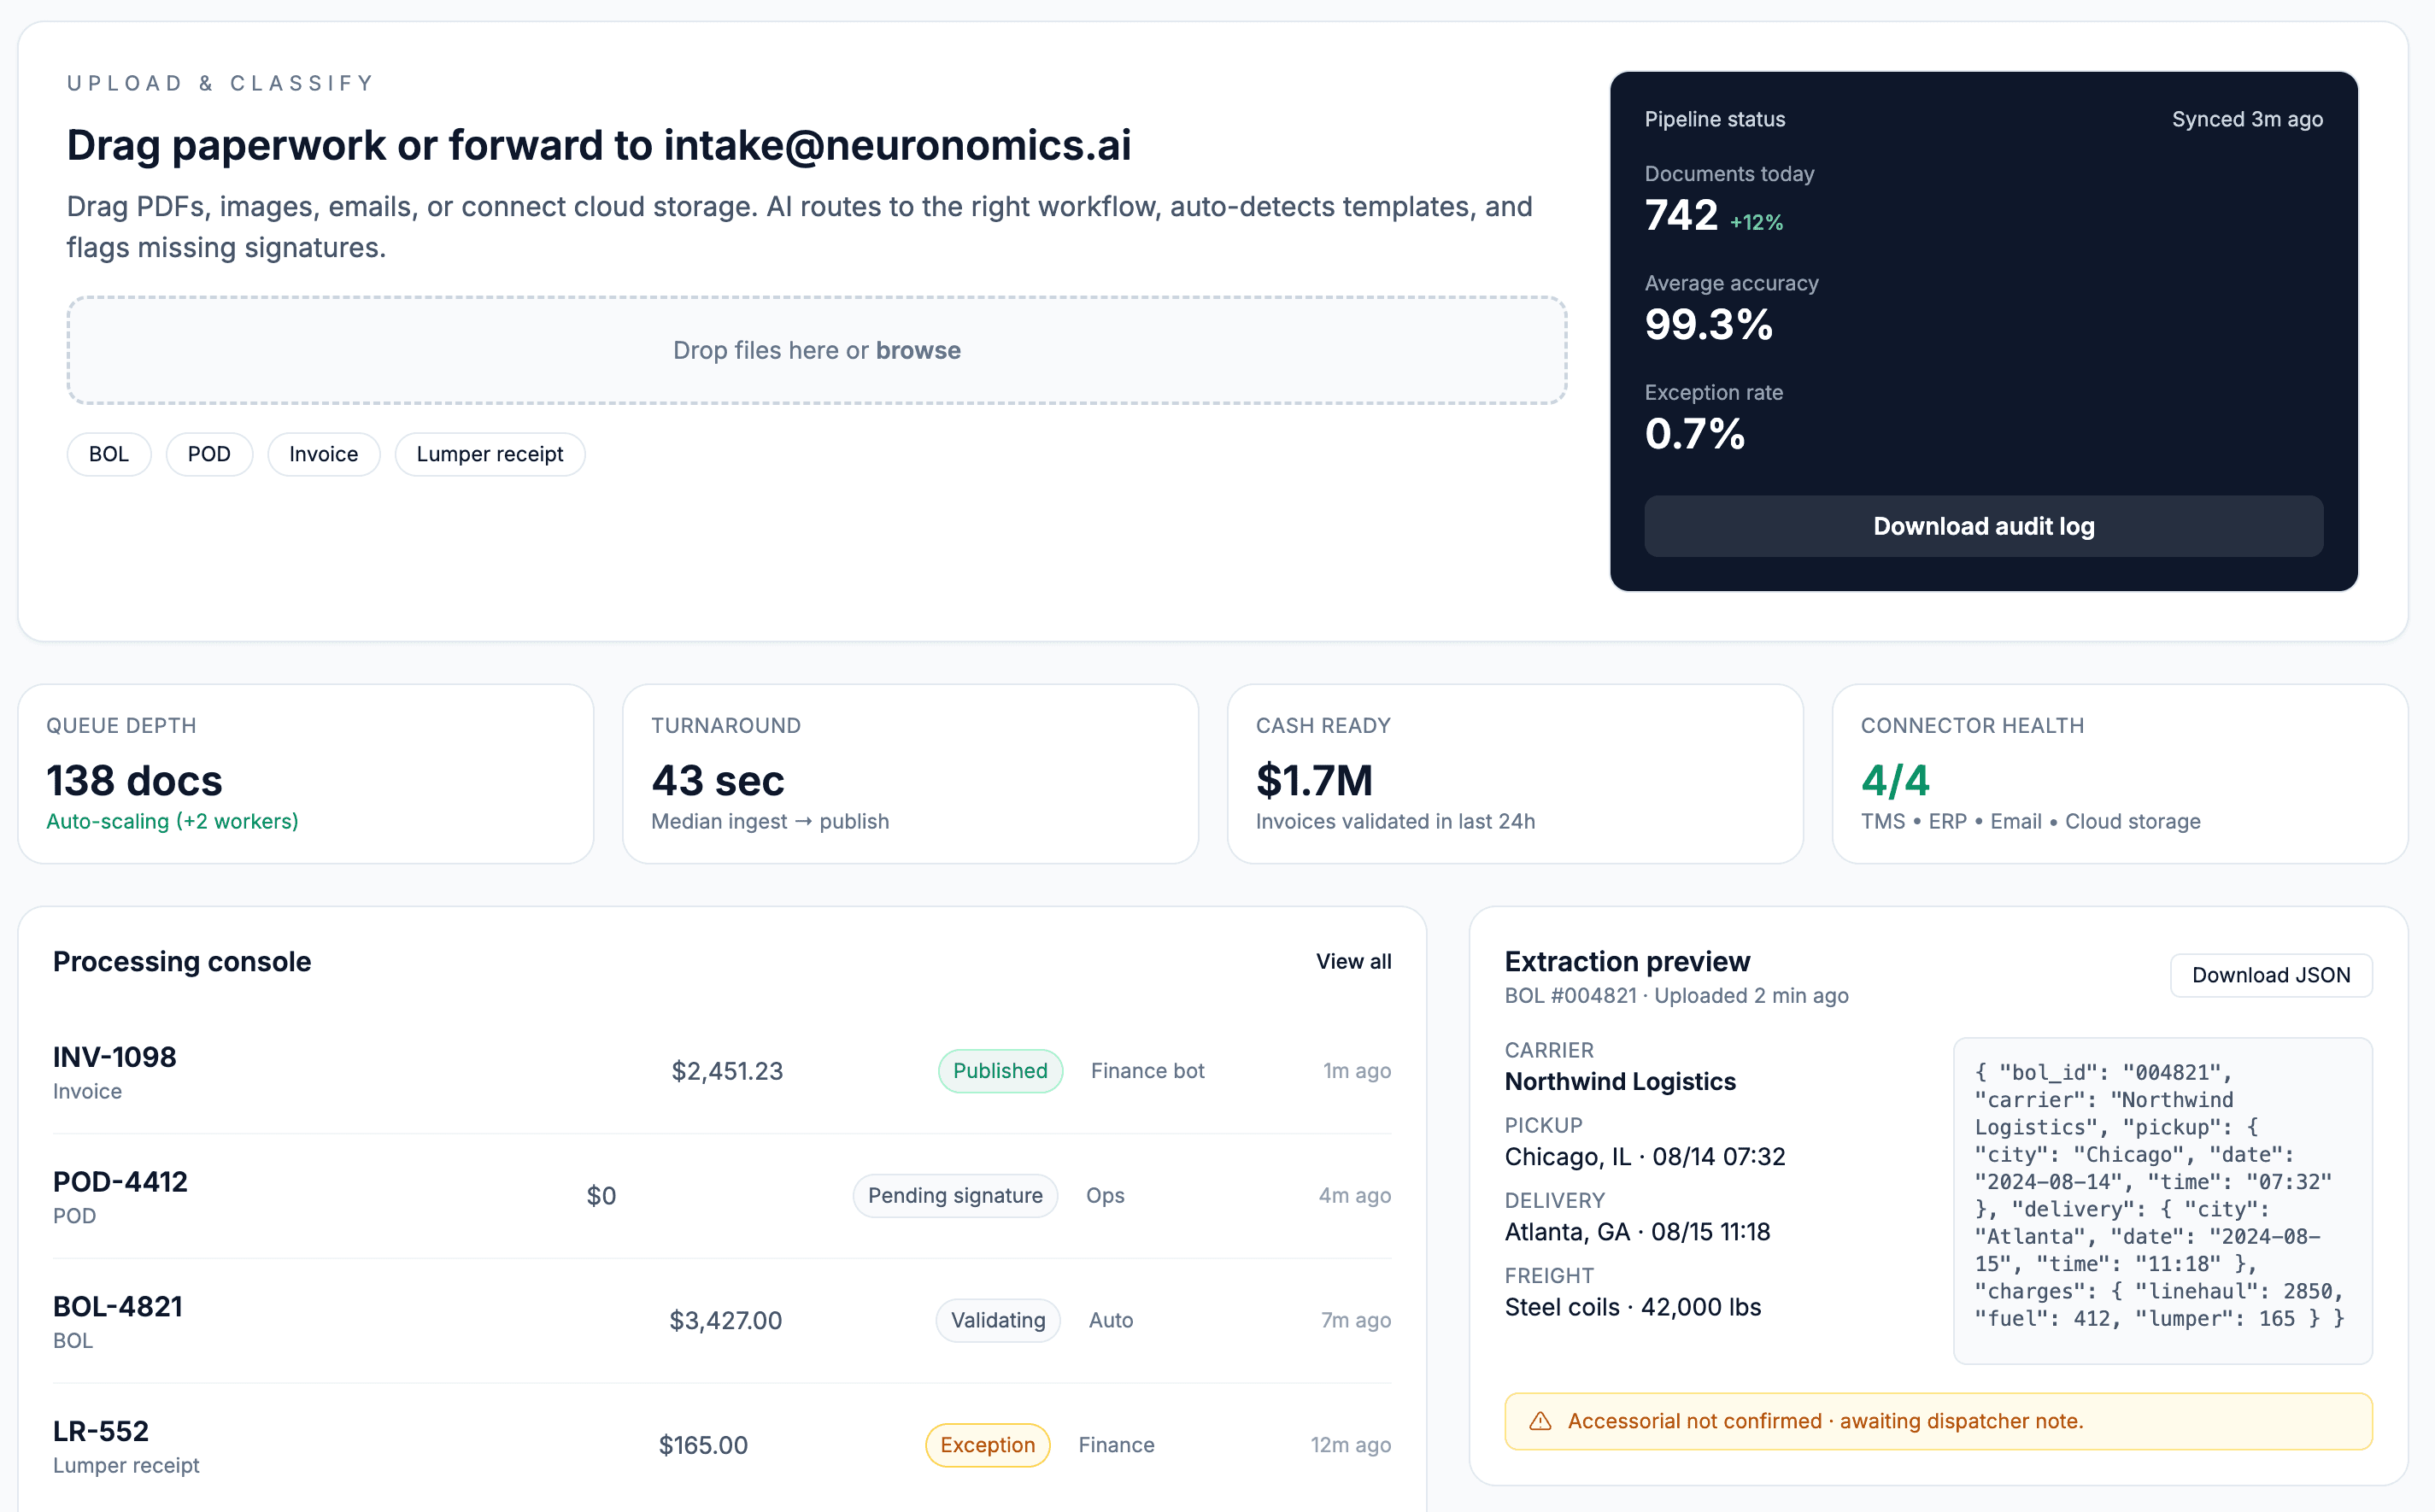Click the Validating badge on BOL-4821
Viewport: 2435px width, 1512px height.
click(997, 1320)
